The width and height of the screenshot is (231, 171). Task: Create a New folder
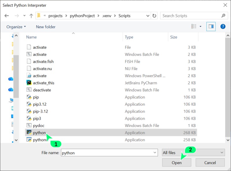tap(46, 27)
